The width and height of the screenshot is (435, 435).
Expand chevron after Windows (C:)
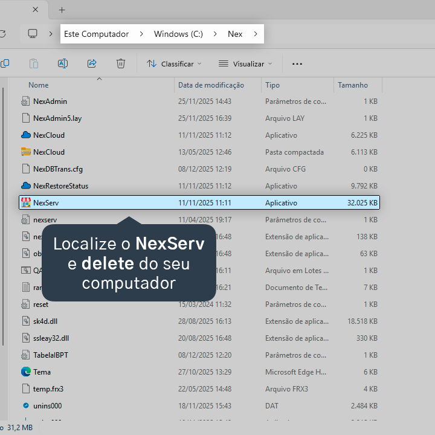pos(215,34)
